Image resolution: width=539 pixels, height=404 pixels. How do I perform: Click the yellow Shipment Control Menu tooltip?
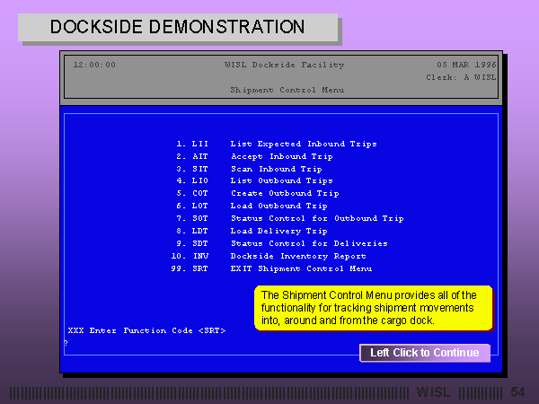(x=373, y=308)
